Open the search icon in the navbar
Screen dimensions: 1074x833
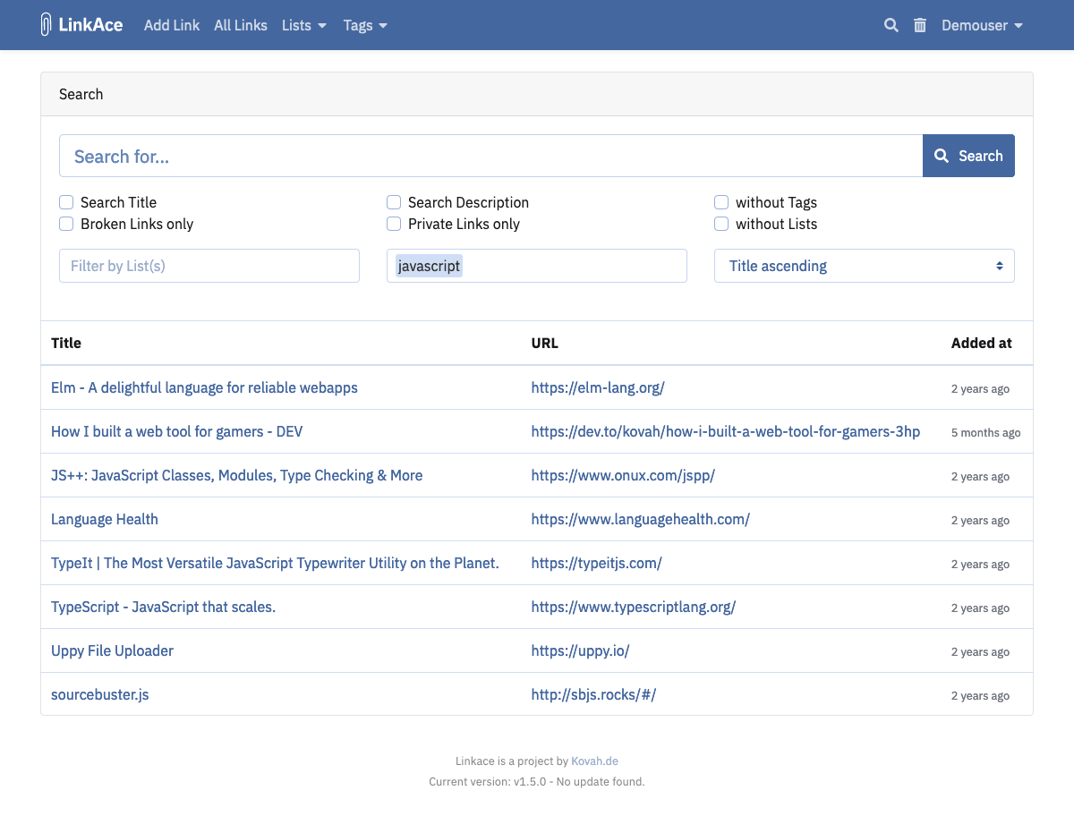pos(891,25)
